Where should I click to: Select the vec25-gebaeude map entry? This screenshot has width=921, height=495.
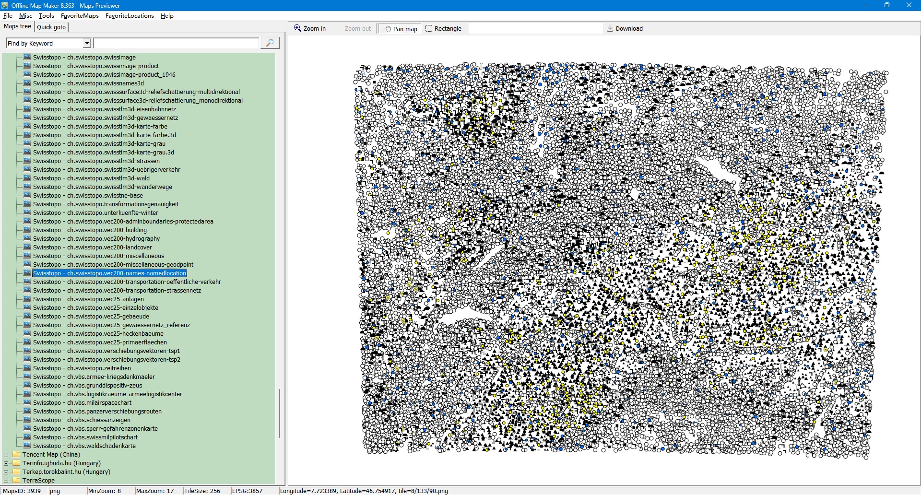[x=91, y=316]
